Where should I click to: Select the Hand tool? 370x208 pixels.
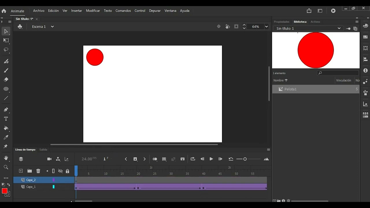coord(6,158)
